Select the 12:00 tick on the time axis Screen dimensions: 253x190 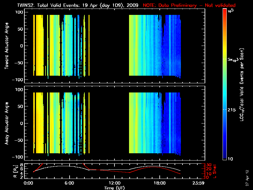[114, 183]
